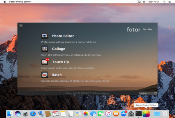Click the 'for Mac' label
175x118 pixels.
point(148,29)
